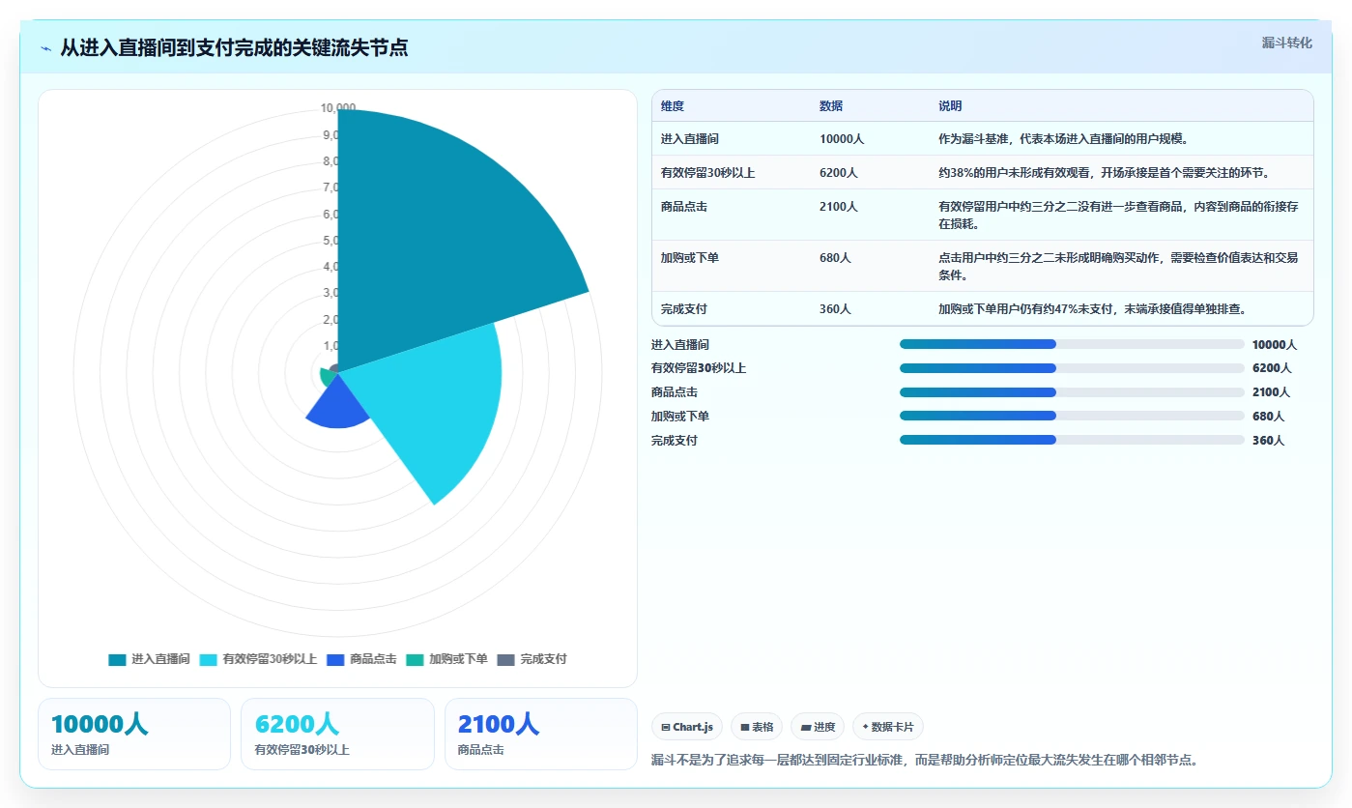Click the description starting 约38%的用户未形成有效观看

pyautogui.click(x=1104, y=173)
